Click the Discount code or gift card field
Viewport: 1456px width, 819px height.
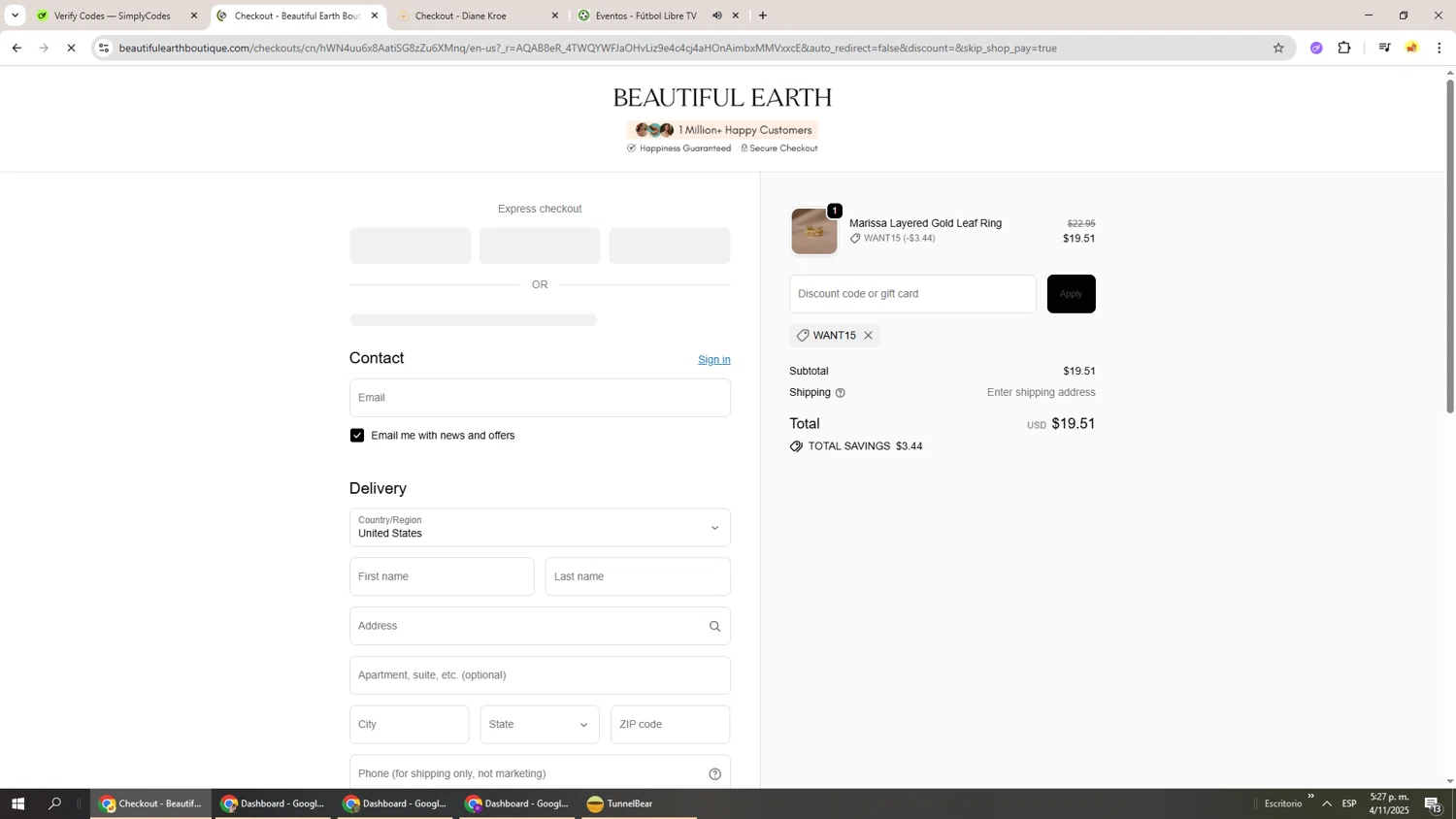[x=912, y=294]
